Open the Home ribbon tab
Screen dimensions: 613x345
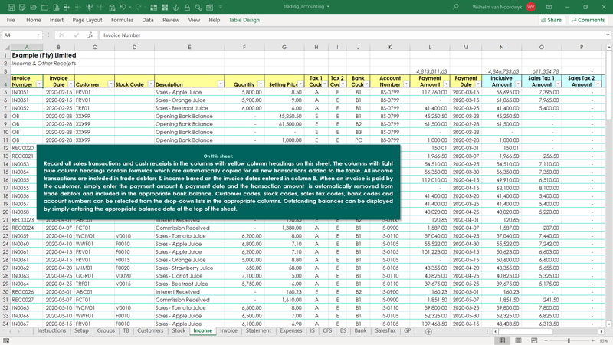(x=33, y=20)
